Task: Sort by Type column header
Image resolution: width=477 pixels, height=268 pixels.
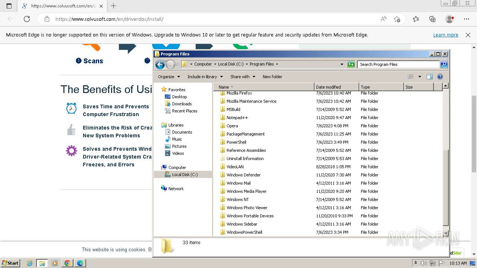Action: [x=381, y=87]
